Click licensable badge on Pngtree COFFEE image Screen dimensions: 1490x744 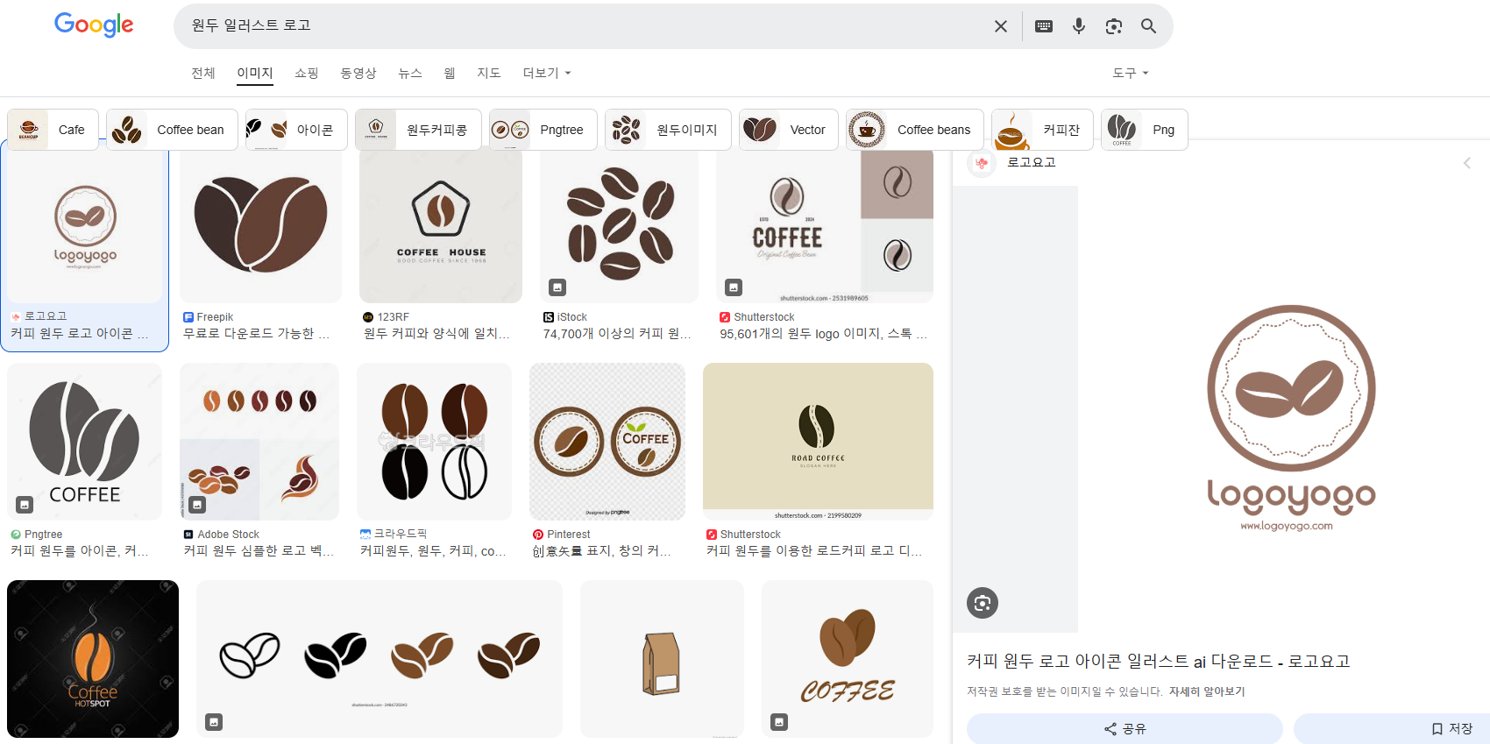click(x=25, y=505)
